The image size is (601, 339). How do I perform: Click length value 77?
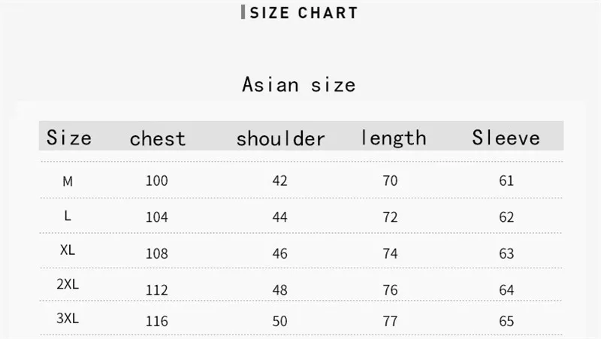click(390, 321)
